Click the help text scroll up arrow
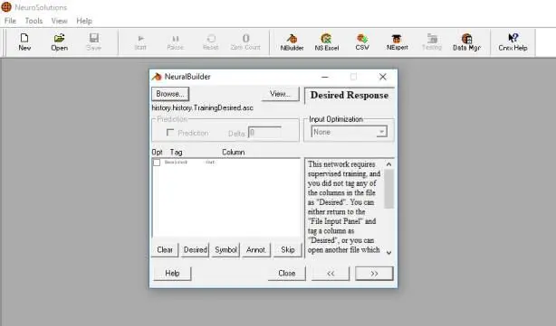Image resolution: width=556 pixels, height=326 pixels. point(389,164)
